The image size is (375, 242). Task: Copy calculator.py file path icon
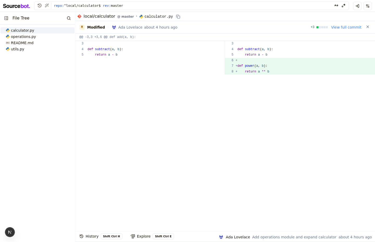[178, 17]
